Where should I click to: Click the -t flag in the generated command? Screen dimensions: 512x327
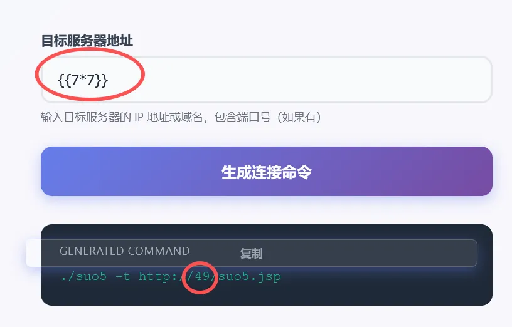[123, 277]
